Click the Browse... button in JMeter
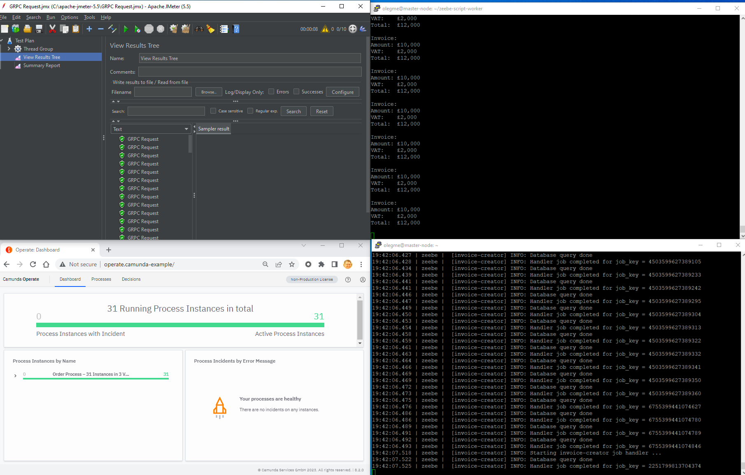This screenshot has width=745, height=475. 209,92
